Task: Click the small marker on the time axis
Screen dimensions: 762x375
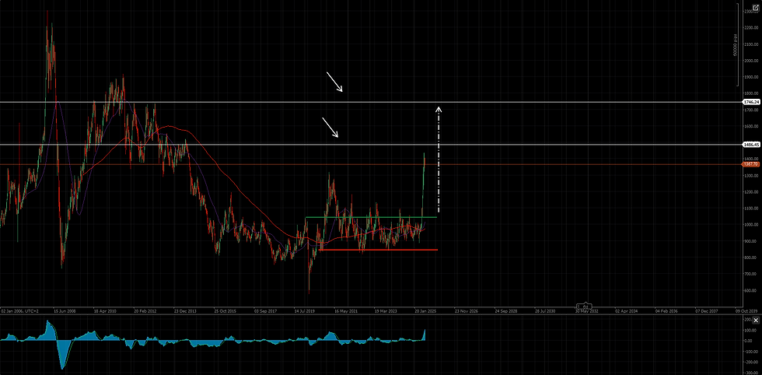Action: [585, 307]
